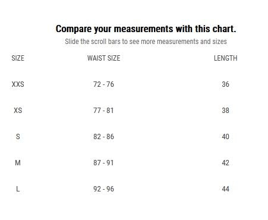Click the 'Compare your measurements' heading
The image size is (268, 220).
click(146, 29)
